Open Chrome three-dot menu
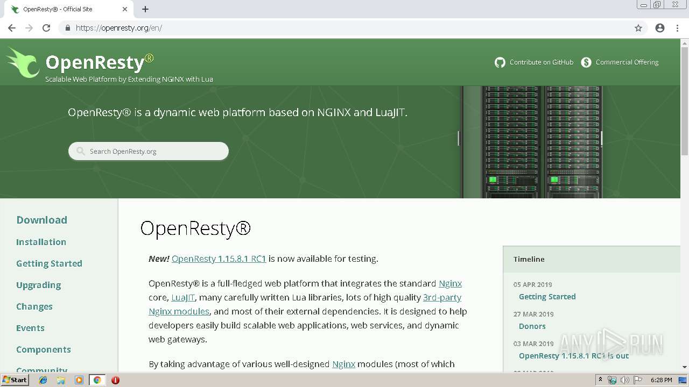 677,28
